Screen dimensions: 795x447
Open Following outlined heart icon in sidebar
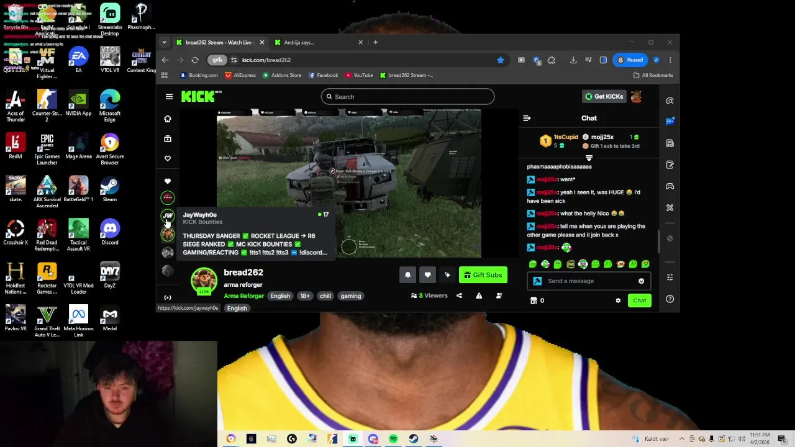(168, 158)
